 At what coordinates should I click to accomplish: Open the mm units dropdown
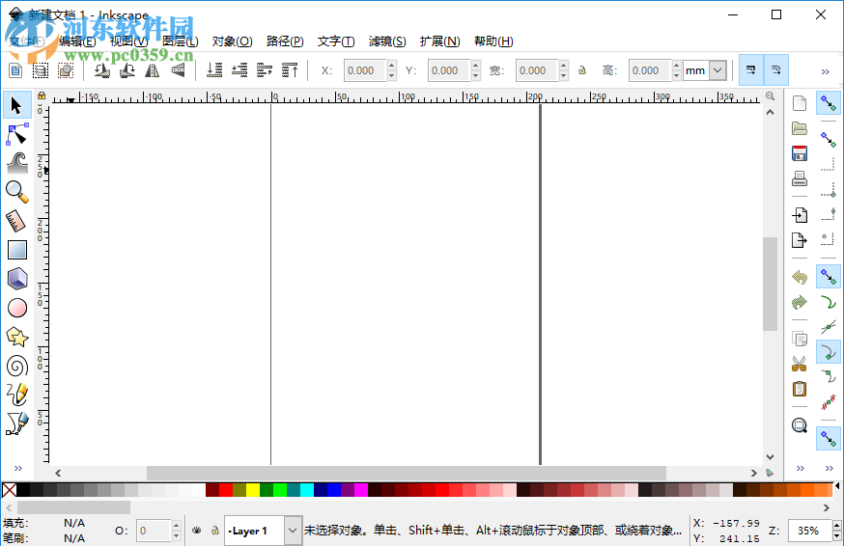717,70
